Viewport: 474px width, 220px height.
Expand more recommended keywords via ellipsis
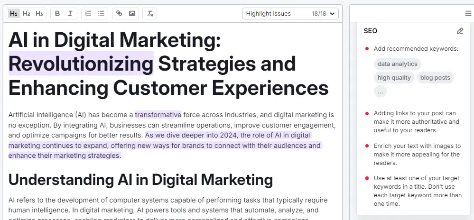(380, 92)
